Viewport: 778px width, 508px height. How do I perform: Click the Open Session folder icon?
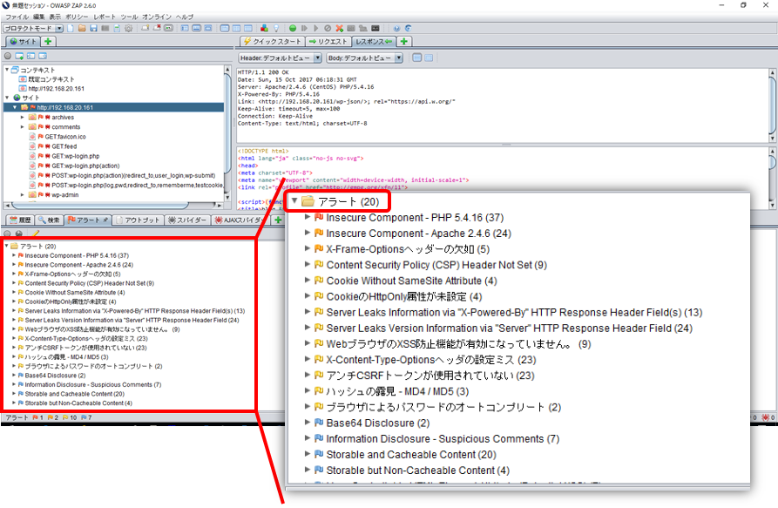pos(82,28)
